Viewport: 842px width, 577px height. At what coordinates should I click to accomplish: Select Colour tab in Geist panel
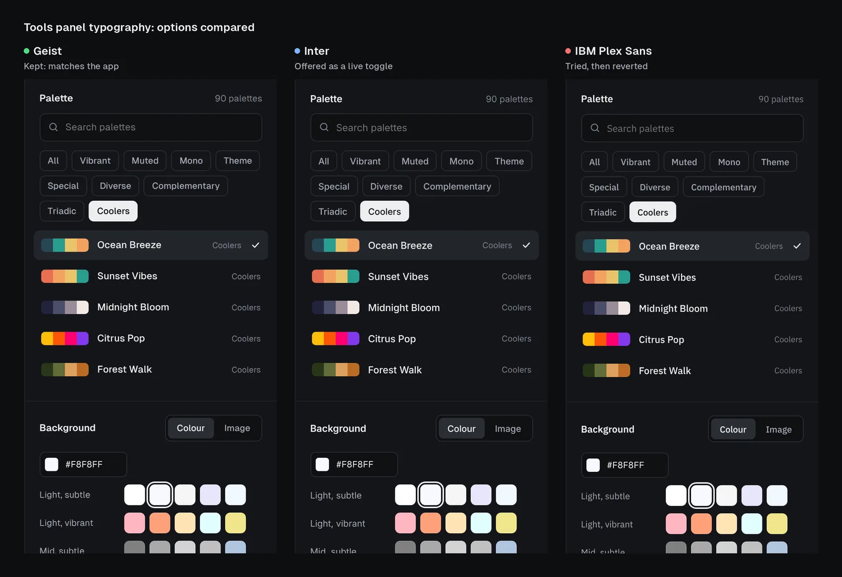(x=191, y=428)
